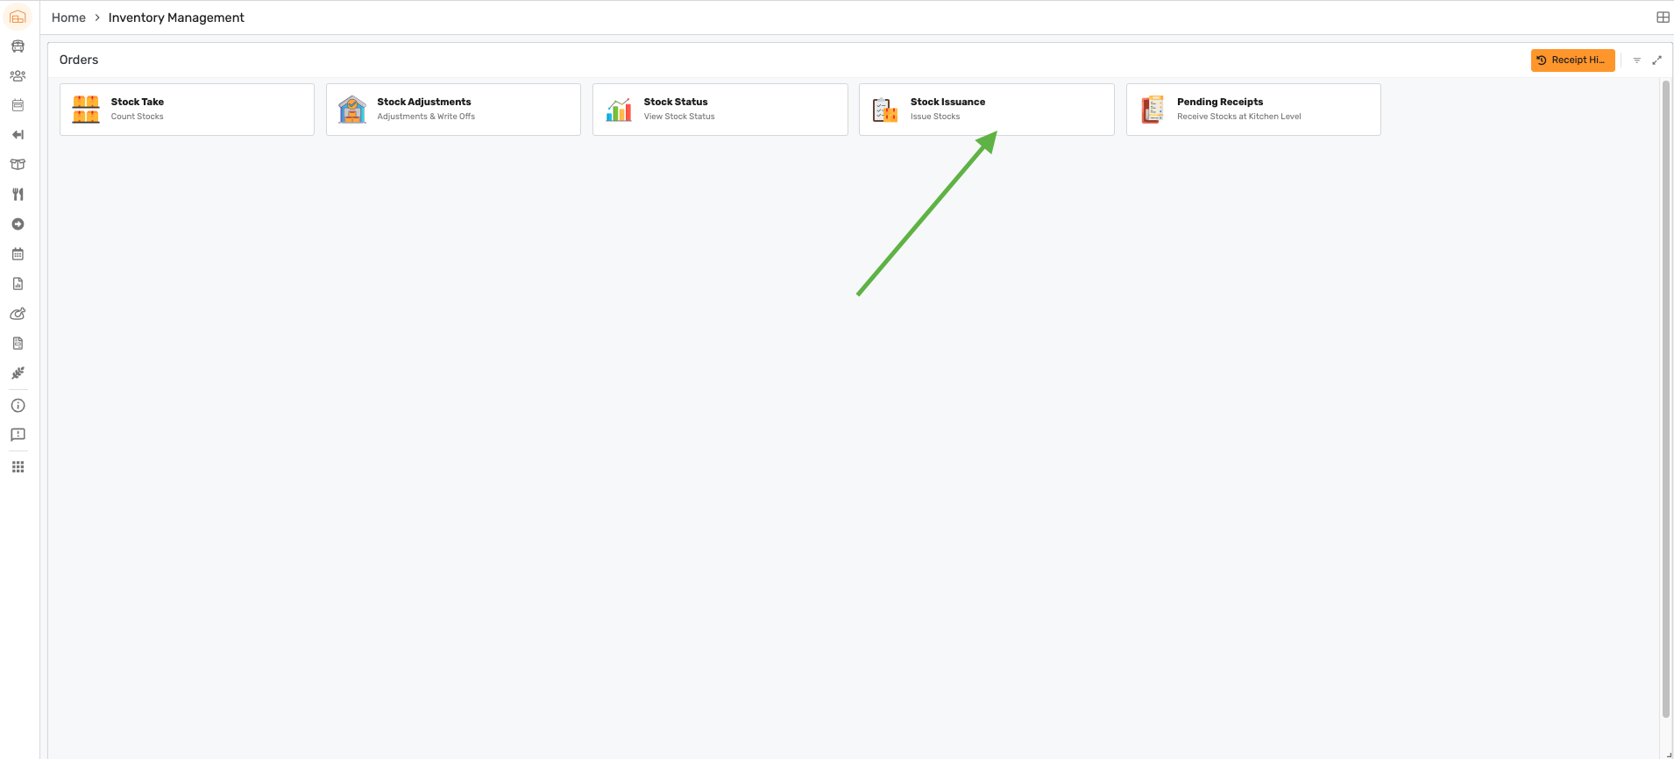Click the Stock Adjustments warehouse icon

pos(352,110)
